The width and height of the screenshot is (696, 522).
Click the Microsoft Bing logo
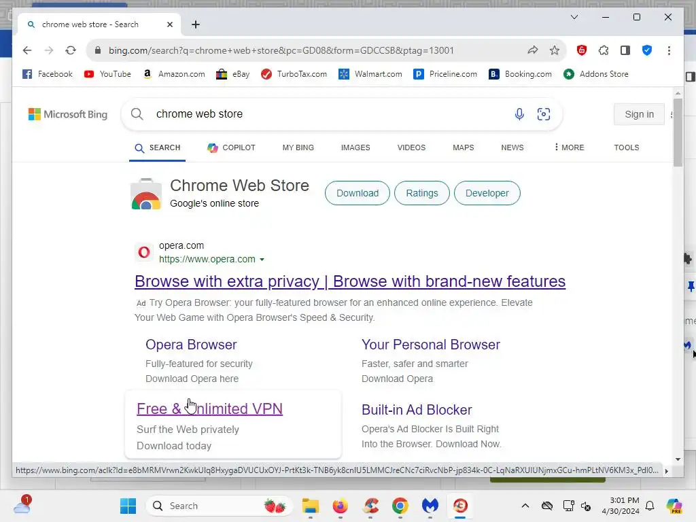click(68, 114)
